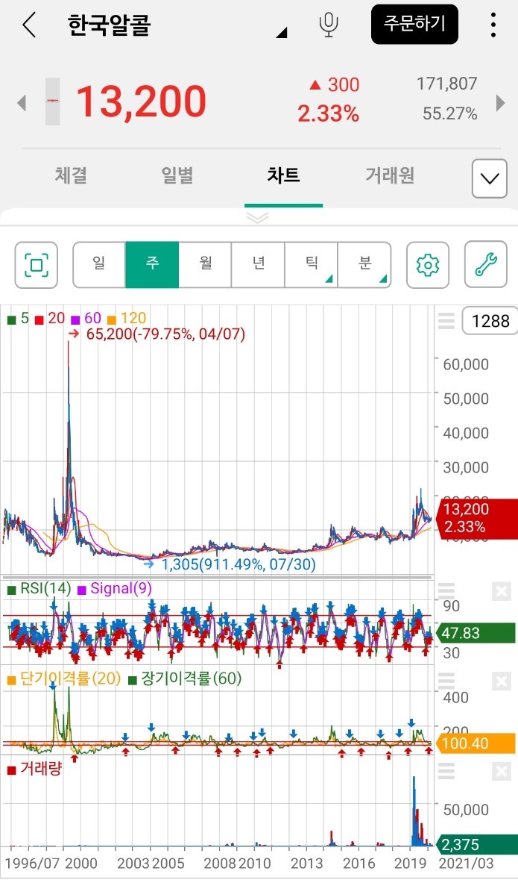Switch to the 체결 tab
The width and height of the screenshot is (518, 880).
pyautogui.click(x=71, y=175)
